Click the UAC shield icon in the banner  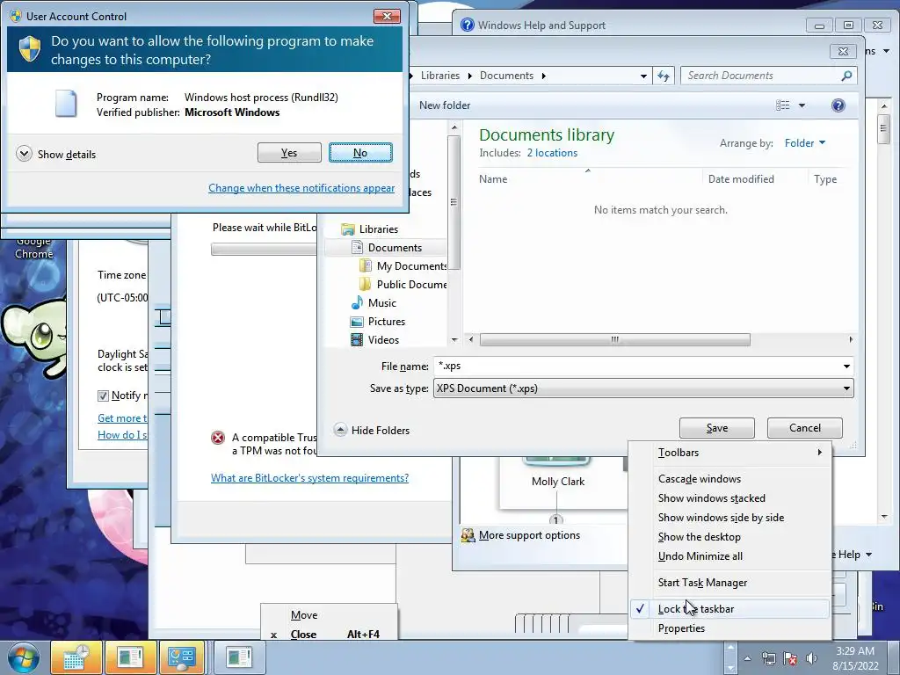pos(29,49)
